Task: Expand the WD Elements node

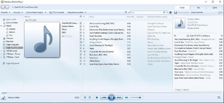Action: [1, 51]
